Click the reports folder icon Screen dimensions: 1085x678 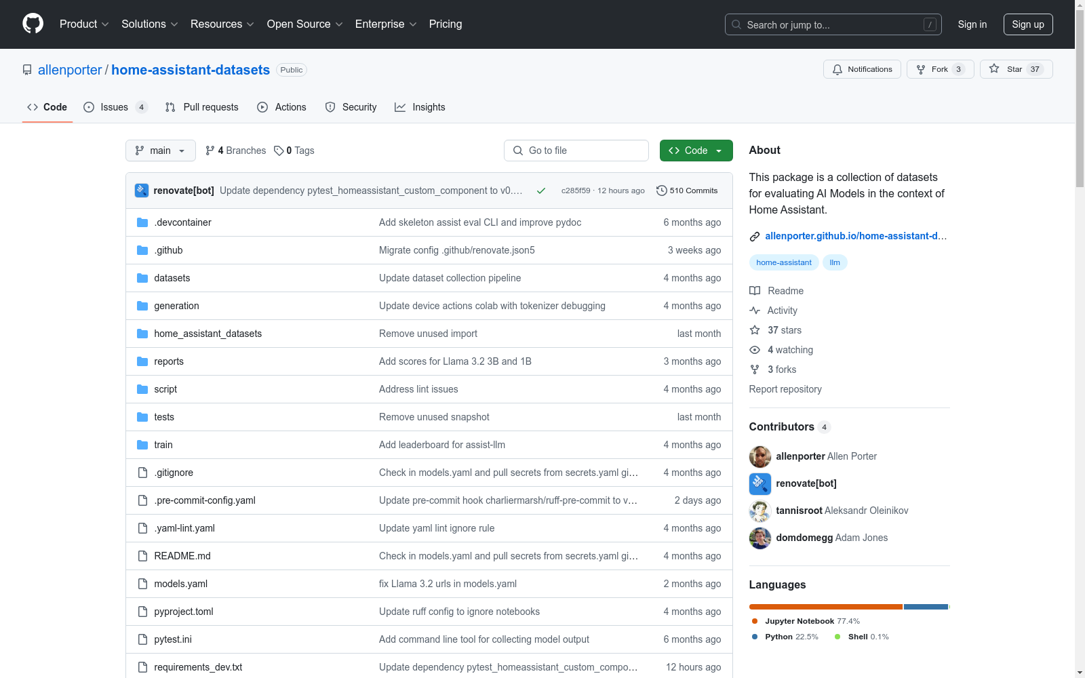click(x=142, y=361)
